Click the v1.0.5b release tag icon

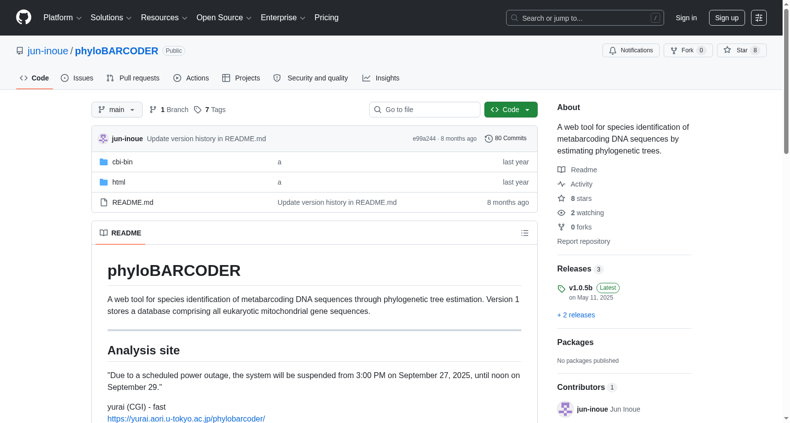[x=561, y=289]
